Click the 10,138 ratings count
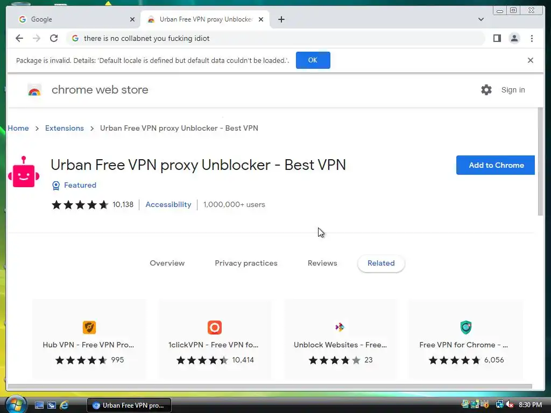Screen dimensions: 551x413 click(x=123, y=204)
